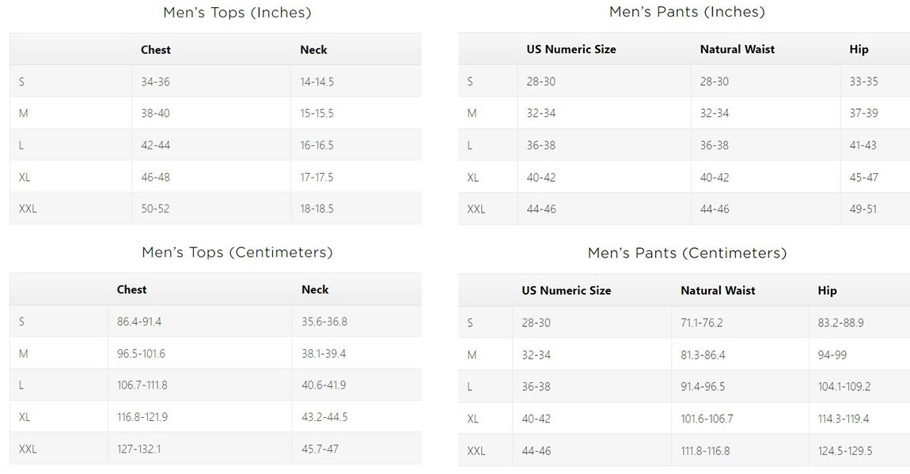Select the Hip header in pants inches table

(x=859, y=49)
